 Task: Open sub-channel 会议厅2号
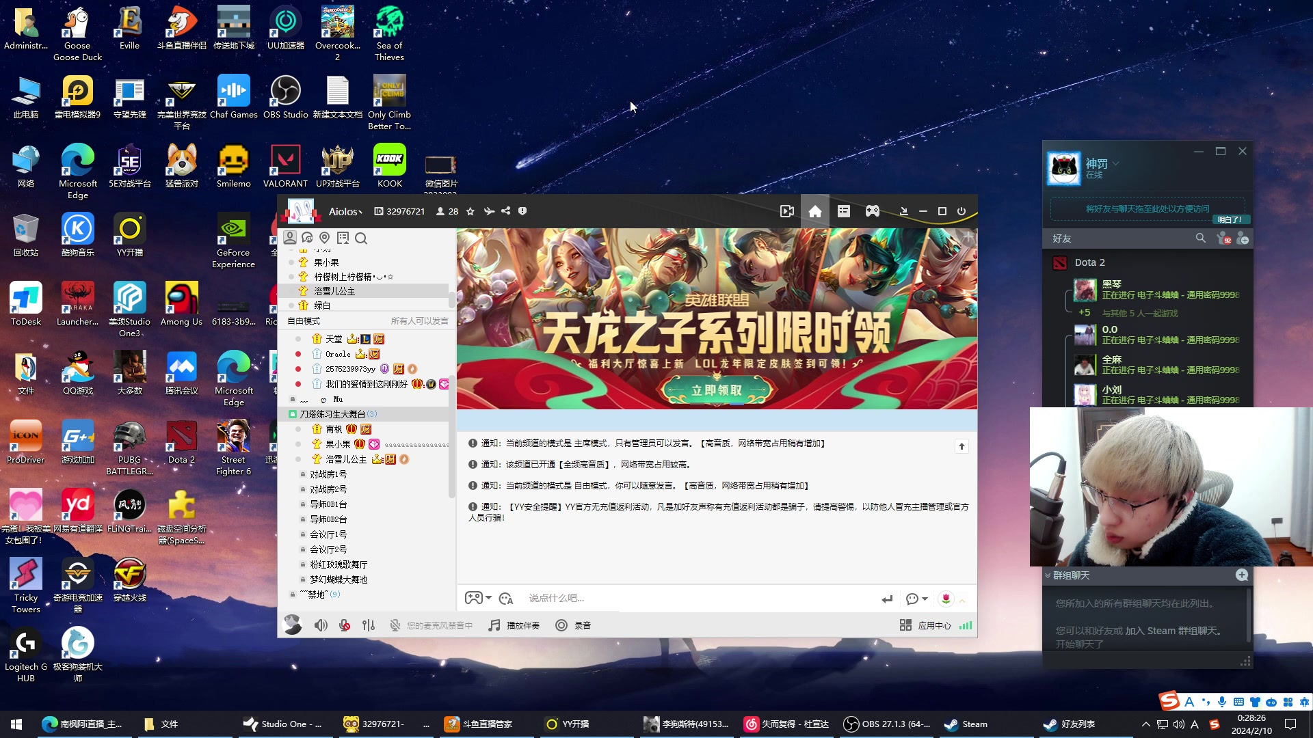coord(328,549)
